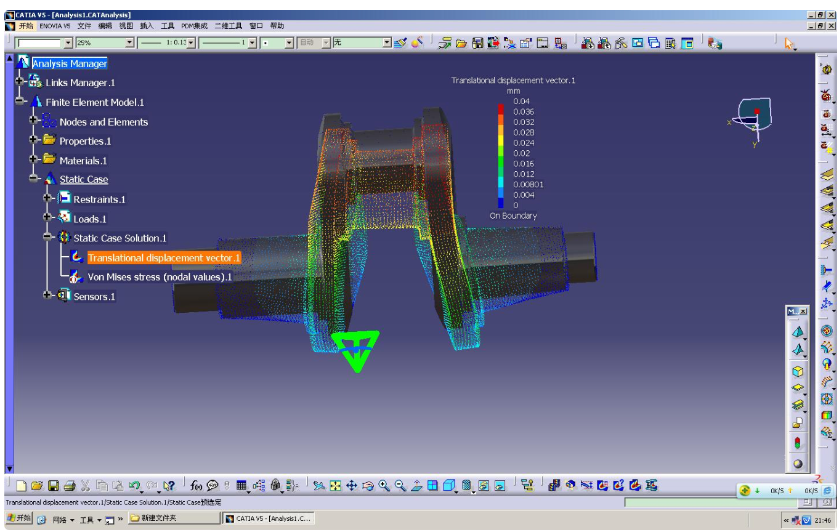Expand the Sensors.1 tree node
Screen dimensions: 839x532
(x=48, y=296)
